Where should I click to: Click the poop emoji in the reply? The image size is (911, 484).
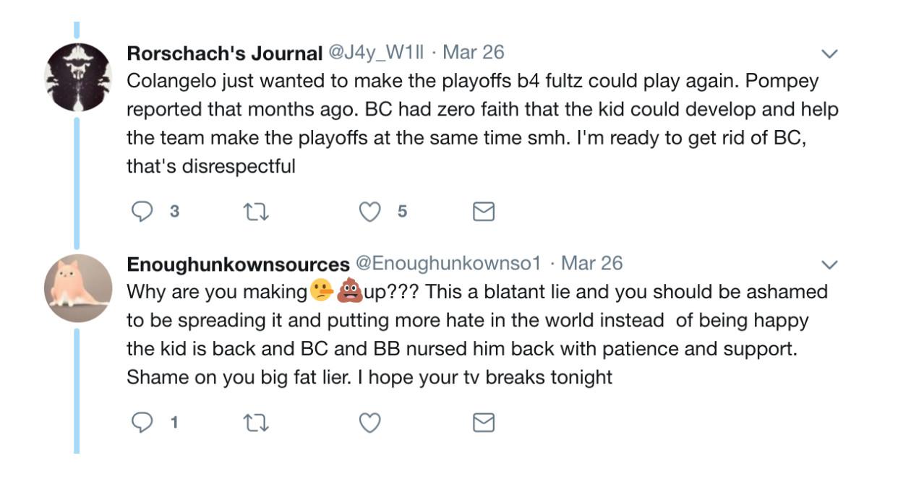[x=350, y=292]
